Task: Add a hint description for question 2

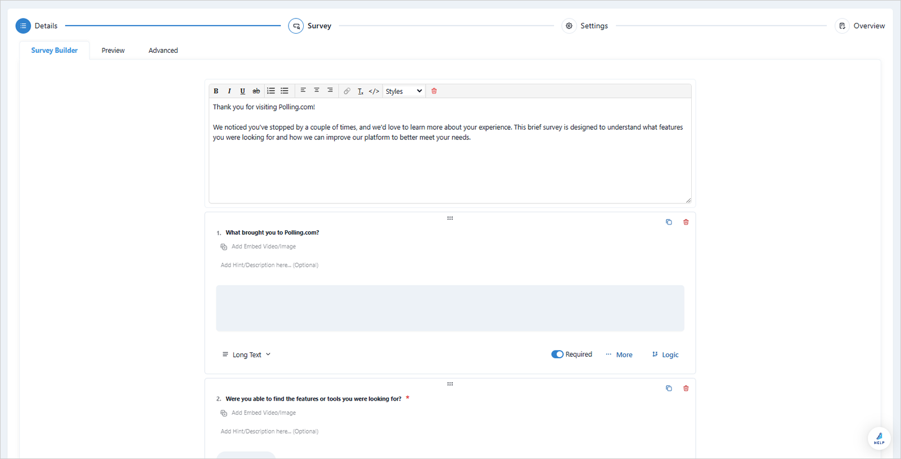Action: [269, 431]
